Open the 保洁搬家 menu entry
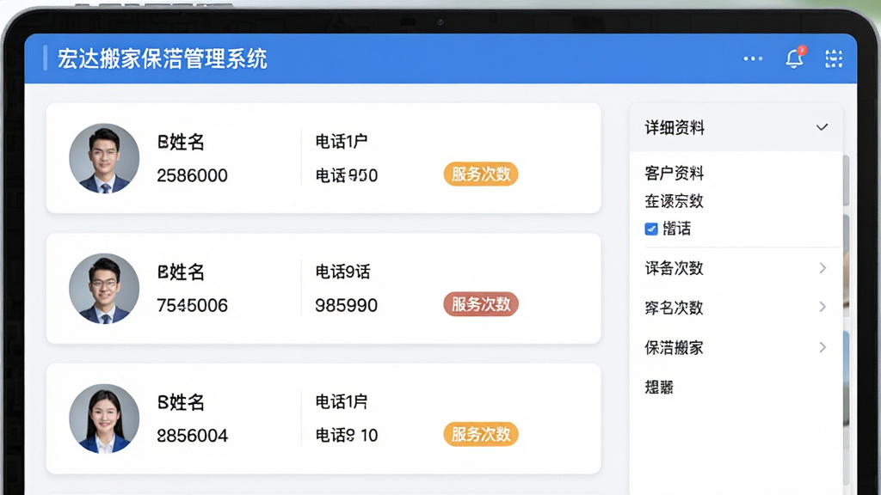 tap(675, 348)
